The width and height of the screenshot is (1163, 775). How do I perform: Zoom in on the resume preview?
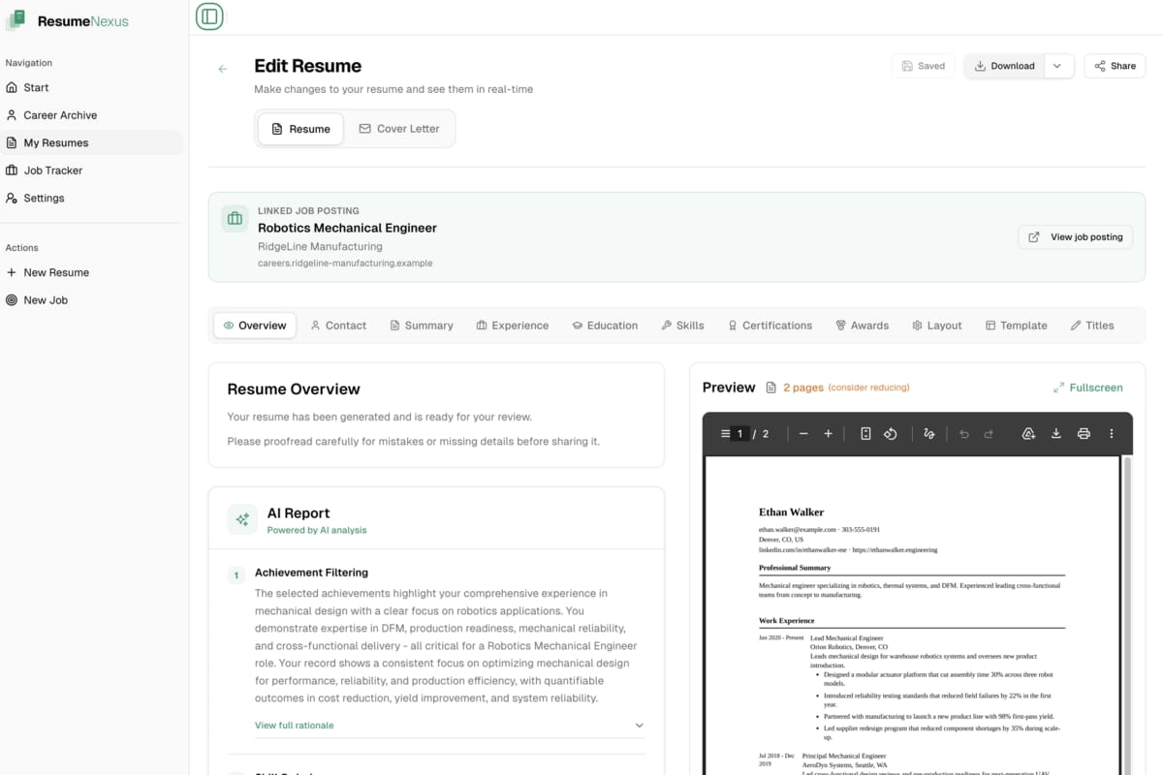coord(830,433)
